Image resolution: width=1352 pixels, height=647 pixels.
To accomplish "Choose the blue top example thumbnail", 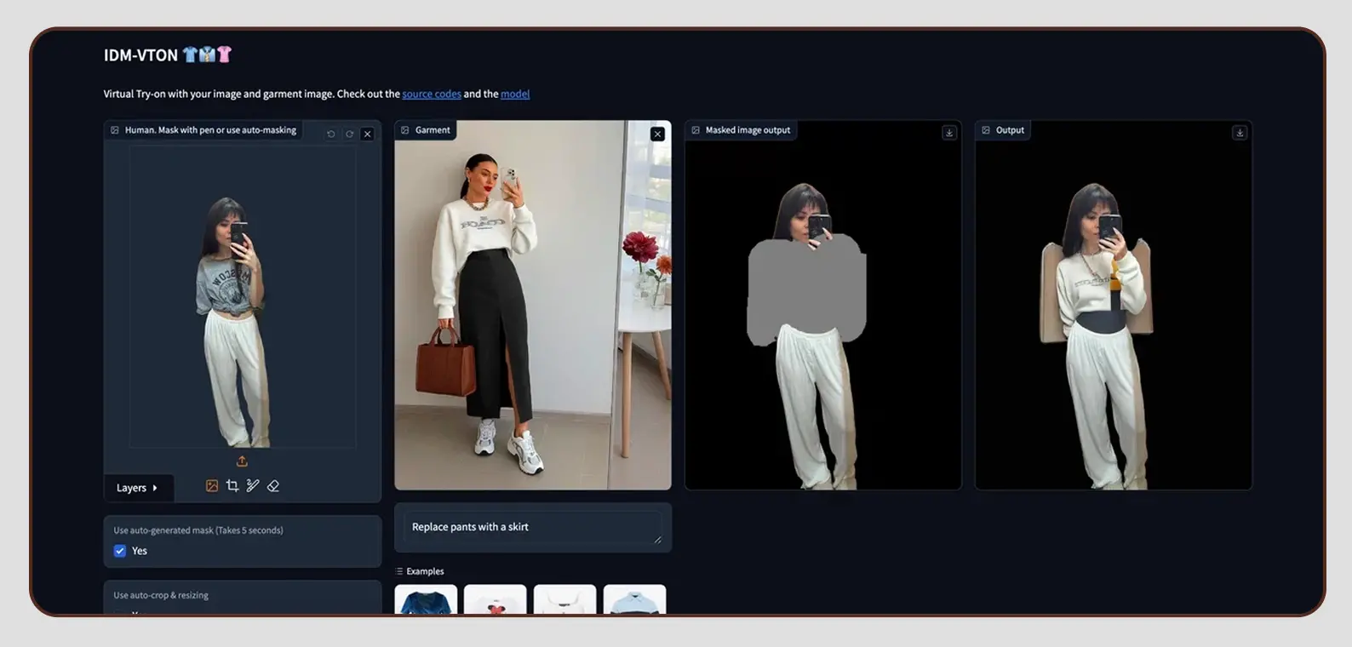I will click(426, 599).
